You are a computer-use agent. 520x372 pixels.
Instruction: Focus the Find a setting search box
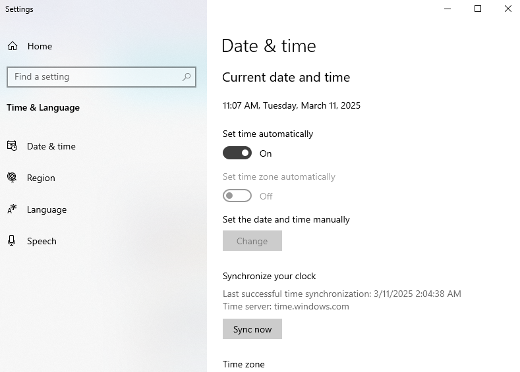(101, 77)
